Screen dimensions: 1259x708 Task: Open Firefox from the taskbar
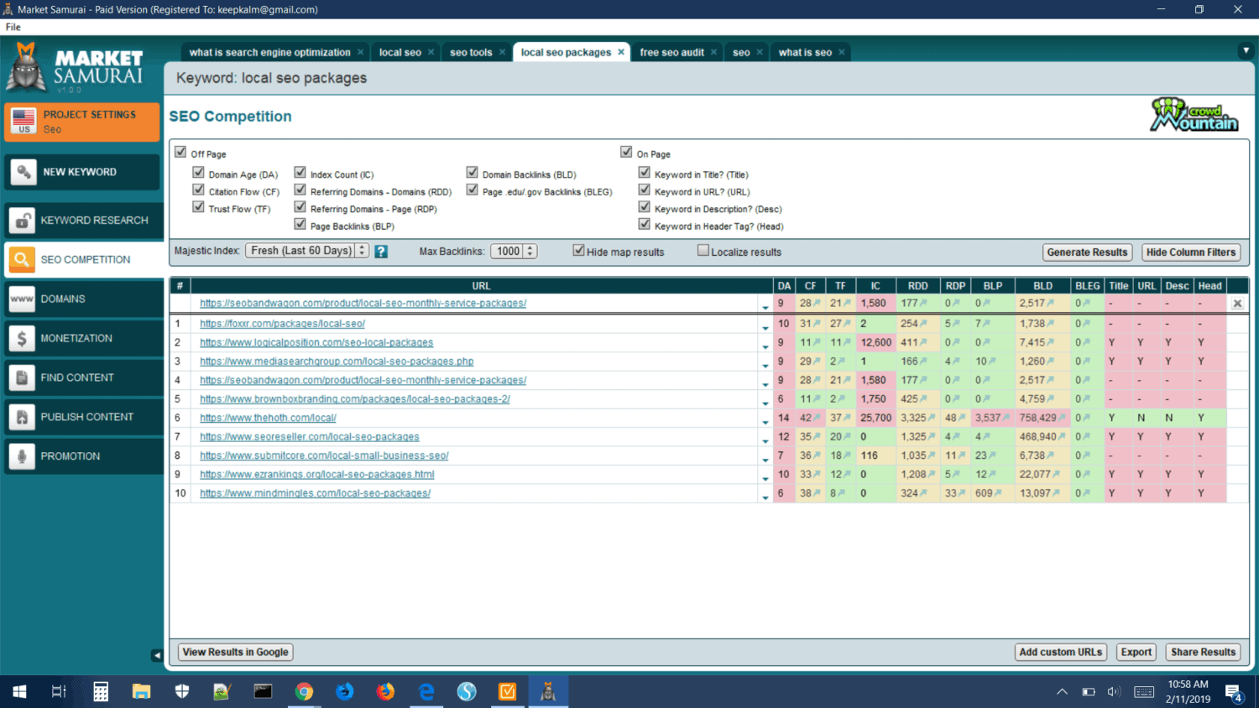pyautogui.click(x=385, y=691)
